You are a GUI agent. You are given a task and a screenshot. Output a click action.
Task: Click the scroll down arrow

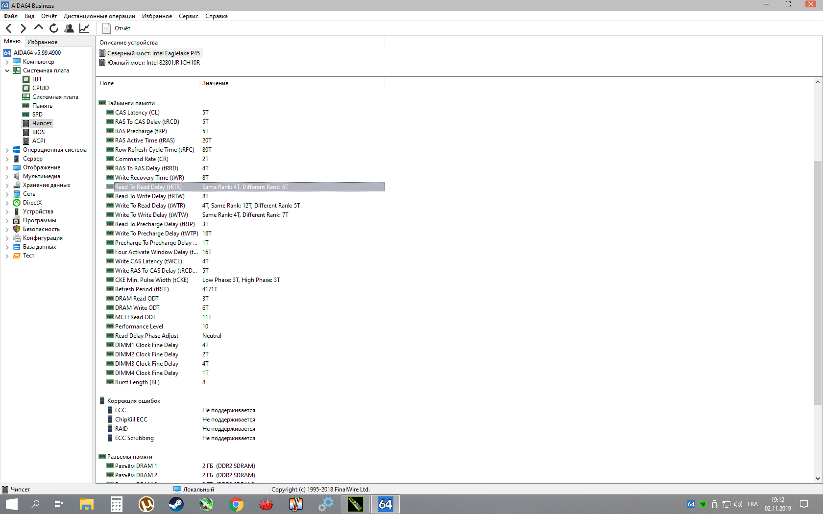coord(818,479)
